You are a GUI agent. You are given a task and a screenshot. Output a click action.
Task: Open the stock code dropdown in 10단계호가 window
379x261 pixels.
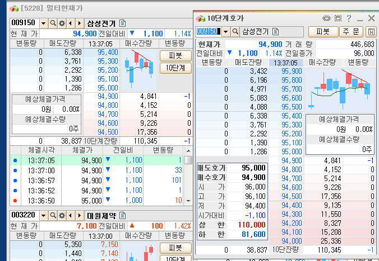226,31
